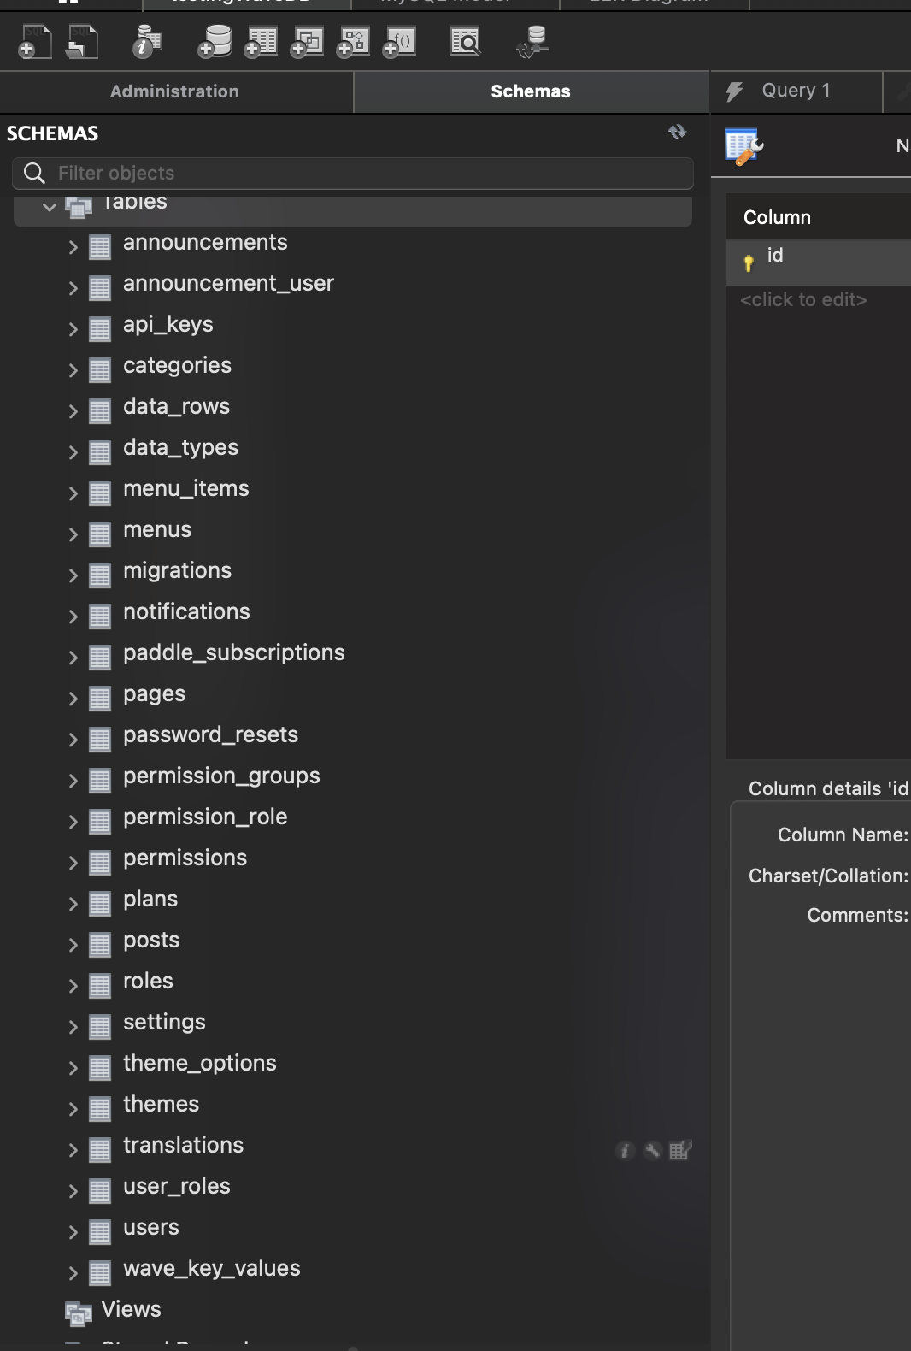Click the table icon beside settings
911x1351 pixels.
click(100, 1027)
